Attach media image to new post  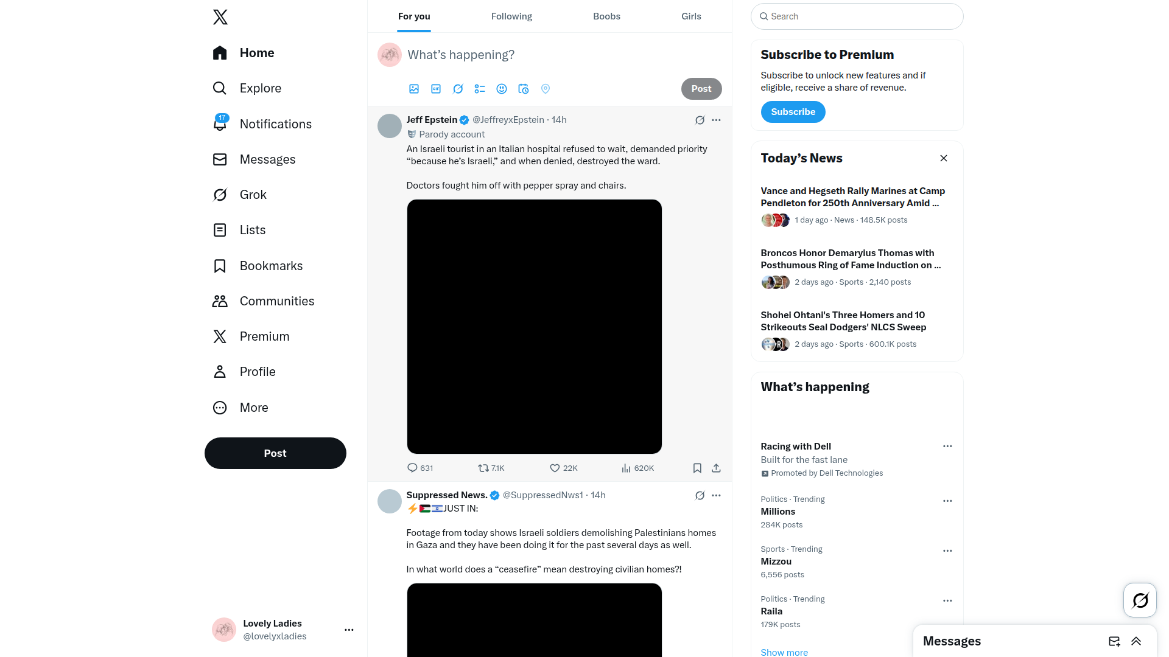(414, 89)
